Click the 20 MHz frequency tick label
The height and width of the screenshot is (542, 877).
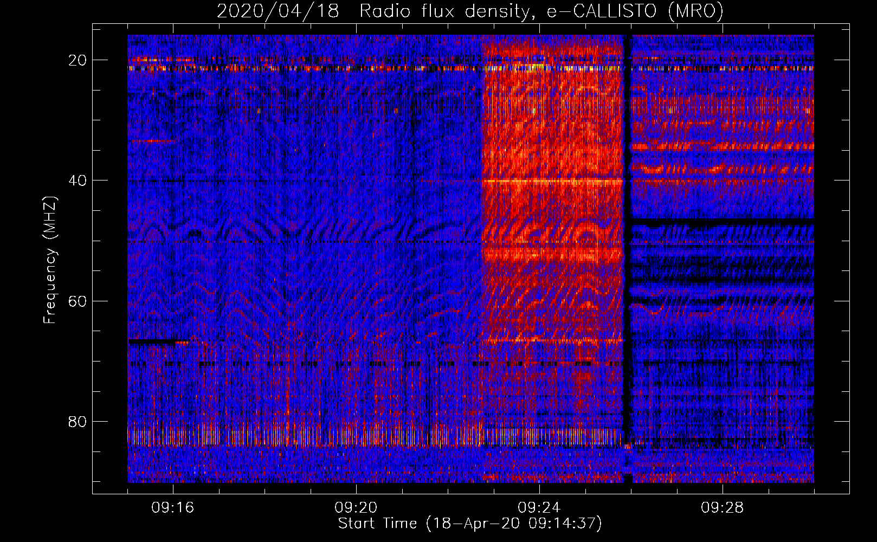[78, 60]
